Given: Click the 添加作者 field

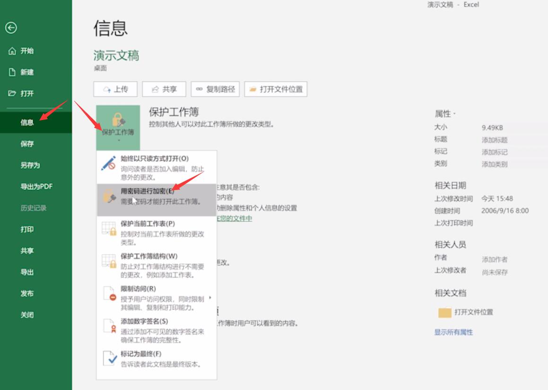Looking at the screenshot, I should (x=494, y=260).
